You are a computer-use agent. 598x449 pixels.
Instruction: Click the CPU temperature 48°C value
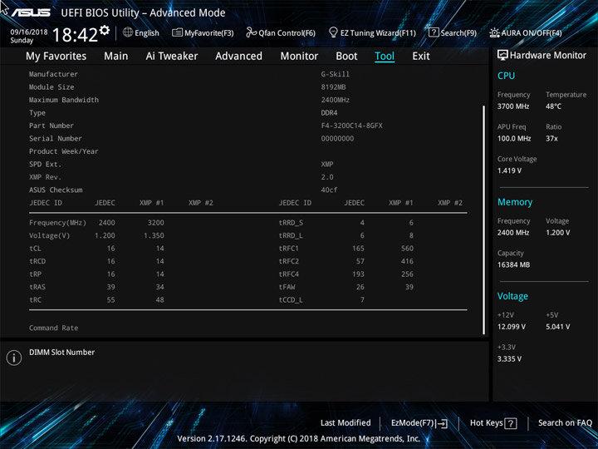click(x=553, y=106)
